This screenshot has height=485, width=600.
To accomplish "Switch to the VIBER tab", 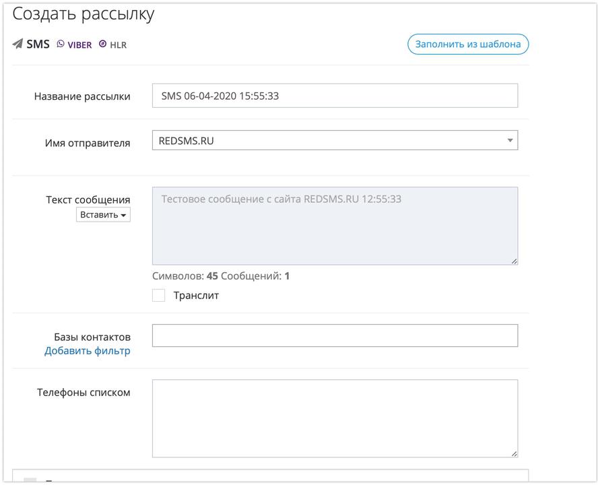I will click(x=79, y=45).
